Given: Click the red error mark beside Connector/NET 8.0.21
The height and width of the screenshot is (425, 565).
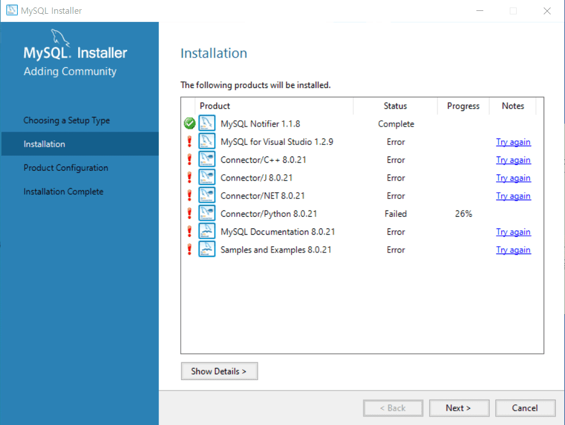Looking at the screenshot, I should point(189,195).
